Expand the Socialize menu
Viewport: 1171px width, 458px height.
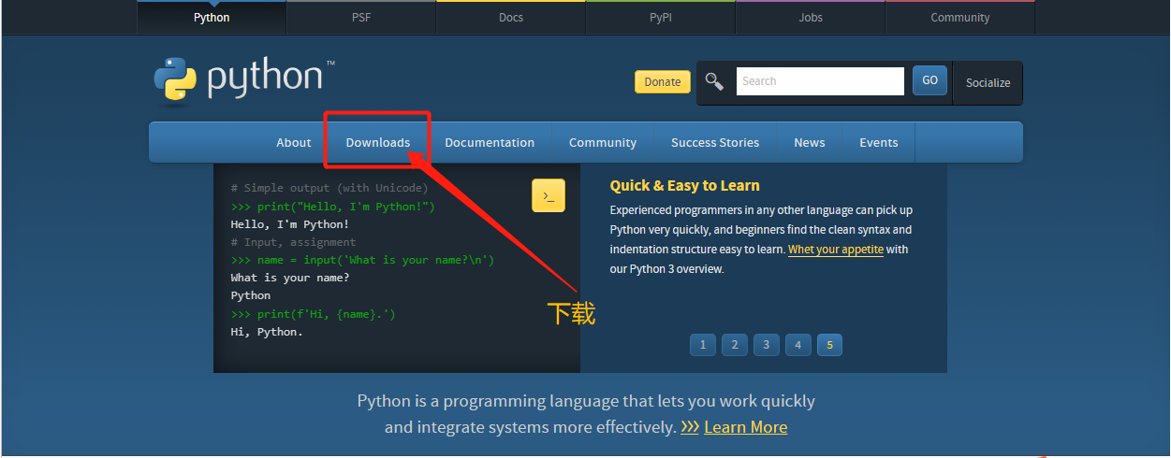point(988,82)
